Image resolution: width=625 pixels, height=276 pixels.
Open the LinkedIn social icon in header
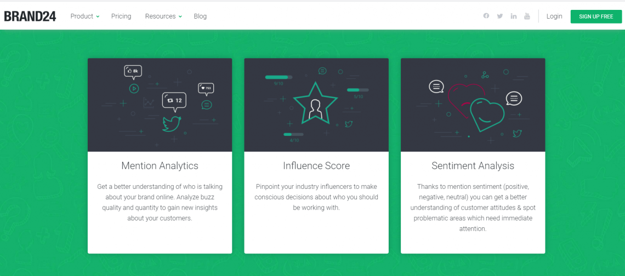tap(513, 16)
